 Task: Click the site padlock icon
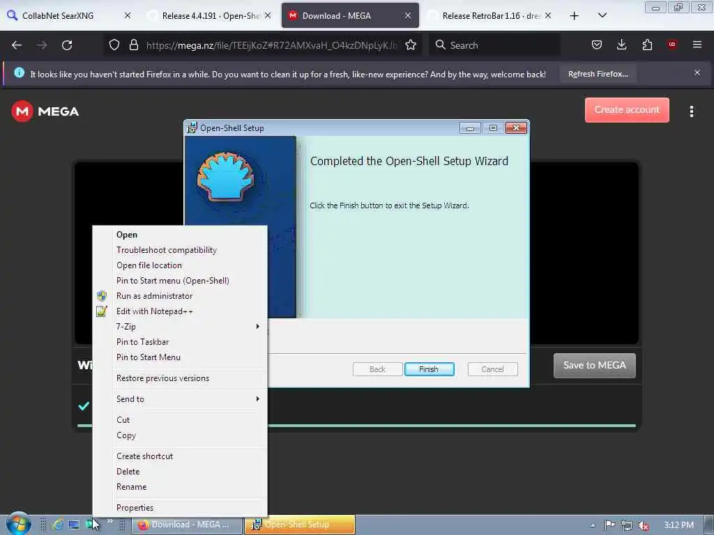(x=133, y=45)
